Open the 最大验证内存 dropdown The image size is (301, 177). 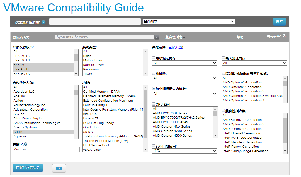(x=254, y=63)
